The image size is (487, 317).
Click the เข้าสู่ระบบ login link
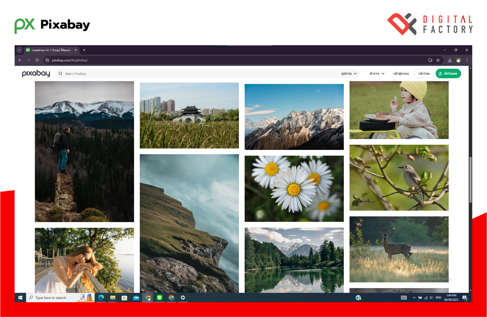point(401,74)
